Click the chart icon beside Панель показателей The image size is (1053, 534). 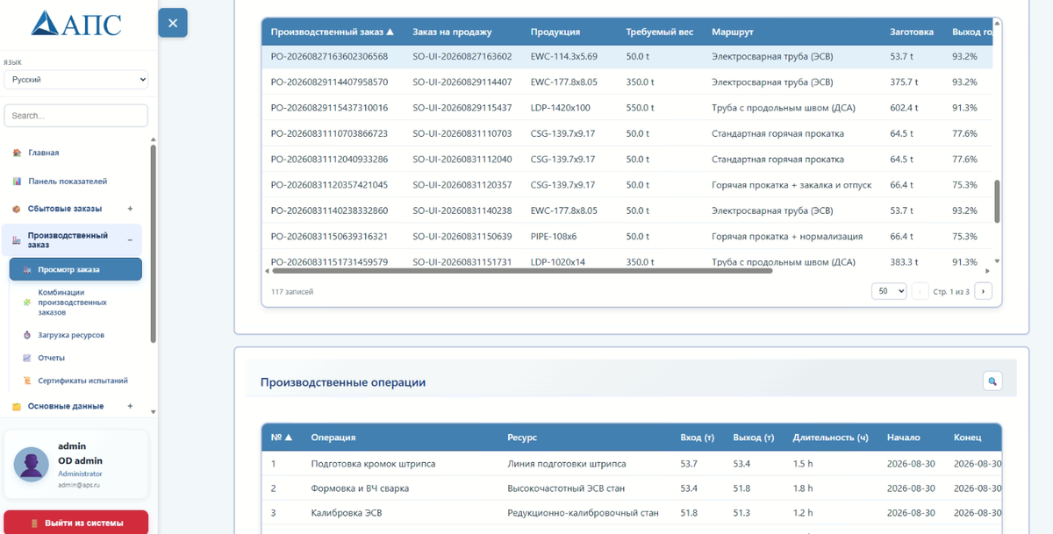click(x=17, y=182)
